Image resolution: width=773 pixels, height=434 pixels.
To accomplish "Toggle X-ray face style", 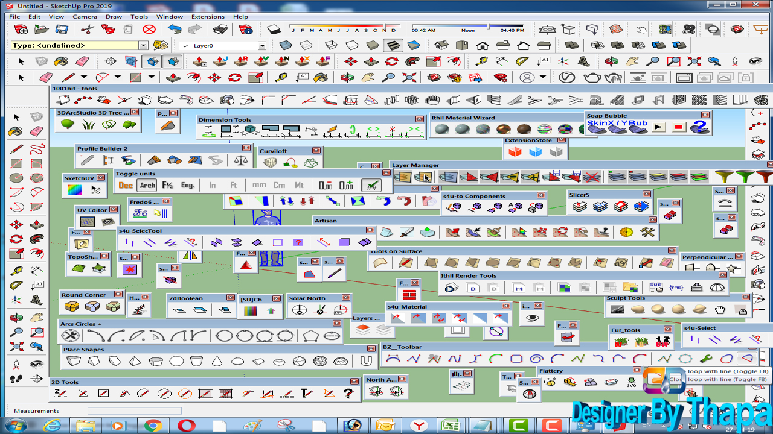I will tap(286, 45).
